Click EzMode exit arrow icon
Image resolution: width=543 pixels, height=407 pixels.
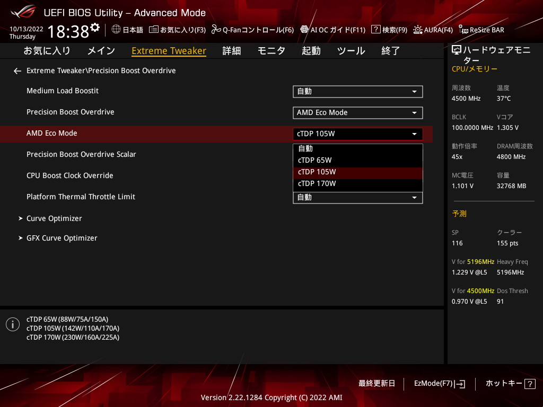(x=460, y=384)
